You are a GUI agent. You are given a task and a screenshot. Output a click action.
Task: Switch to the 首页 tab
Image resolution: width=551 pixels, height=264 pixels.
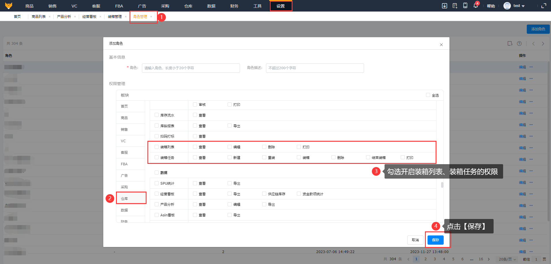coord(17,17)
